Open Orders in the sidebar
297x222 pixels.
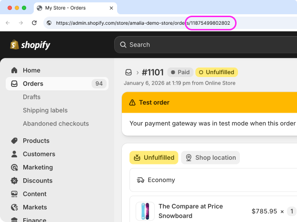[57, 84]
